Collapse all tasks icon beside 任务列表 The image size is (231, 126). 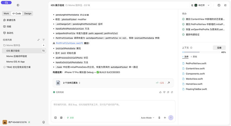[x=38, y=40]
